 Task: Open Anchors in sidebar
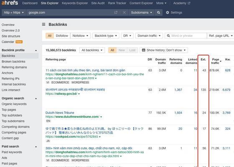click(x=7, y=73)
